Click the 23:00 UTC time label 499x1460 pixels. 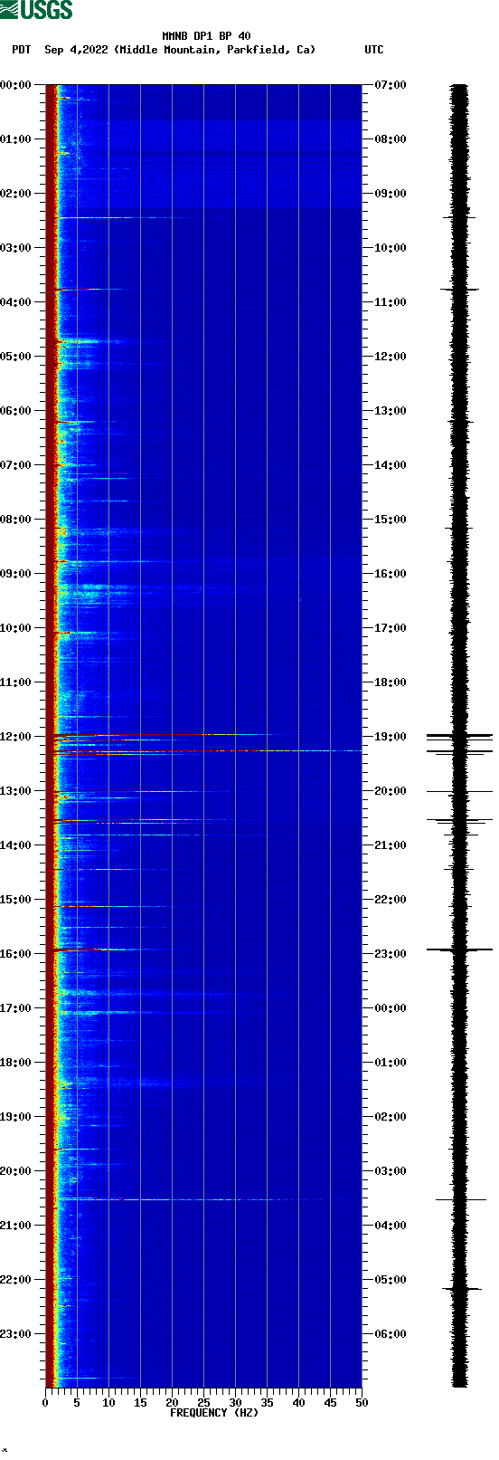tap(391, 954)
